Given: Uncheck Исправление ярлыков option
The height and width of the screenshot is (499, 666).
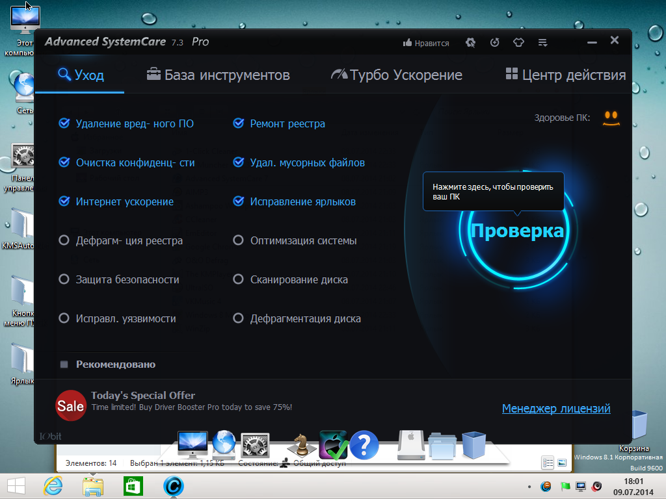Looking at the screenshot, I should pyautogui.click(x=239, y=201).
